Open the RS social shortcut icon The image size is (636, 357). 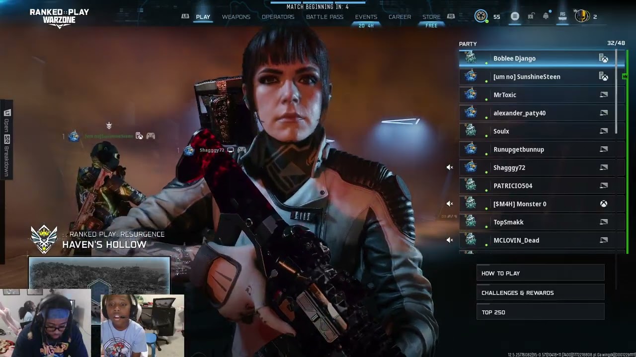pos(562,16)
